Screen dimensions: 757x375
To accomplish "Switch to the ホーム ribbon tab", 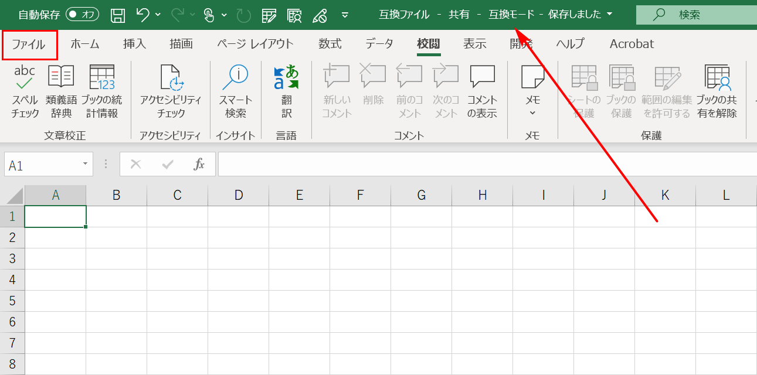I will 84,43.
